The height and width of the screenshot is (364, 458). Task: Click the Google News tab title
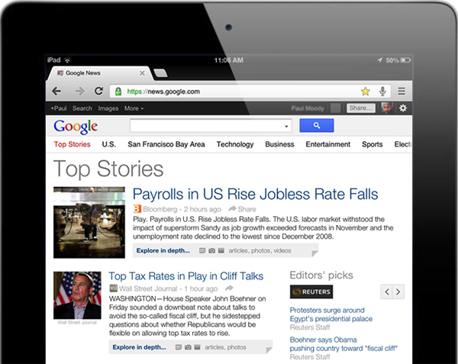click(83, 73)
